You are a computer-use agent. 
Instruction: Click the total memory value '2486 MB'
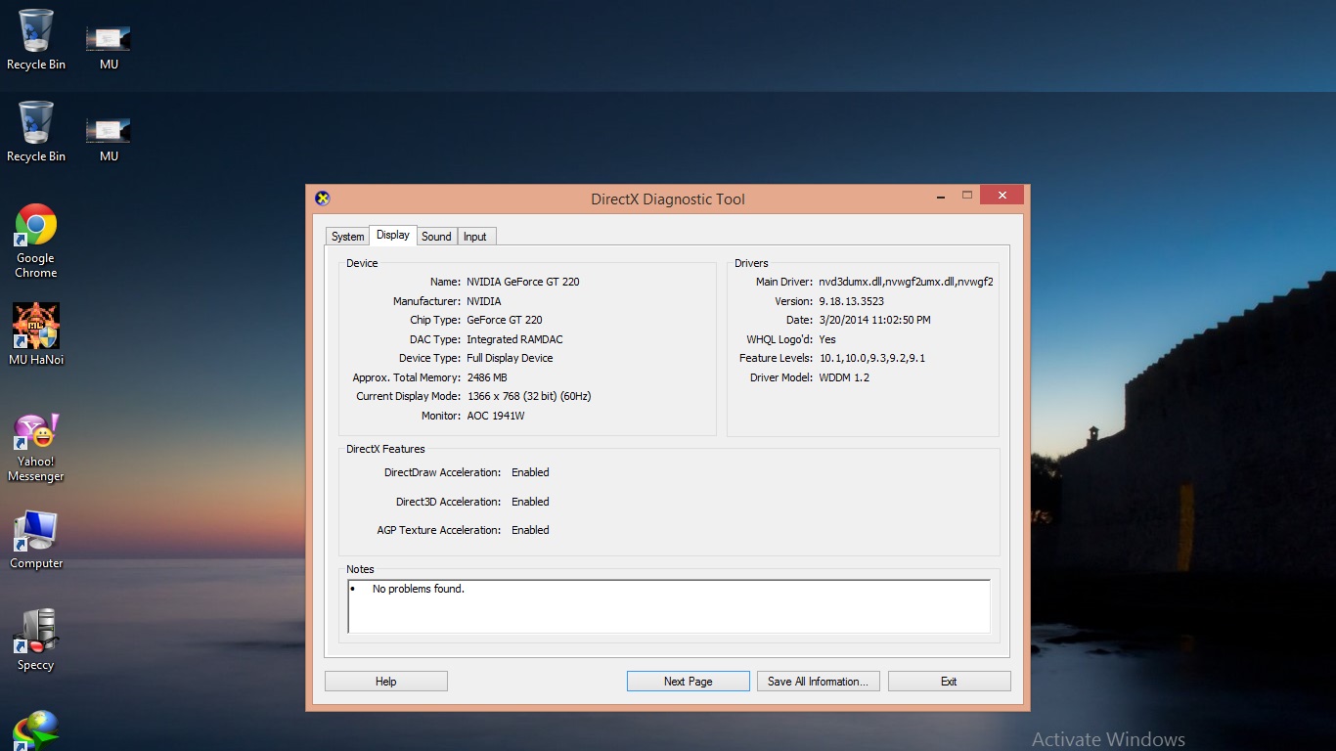click(x=487, y=377)
